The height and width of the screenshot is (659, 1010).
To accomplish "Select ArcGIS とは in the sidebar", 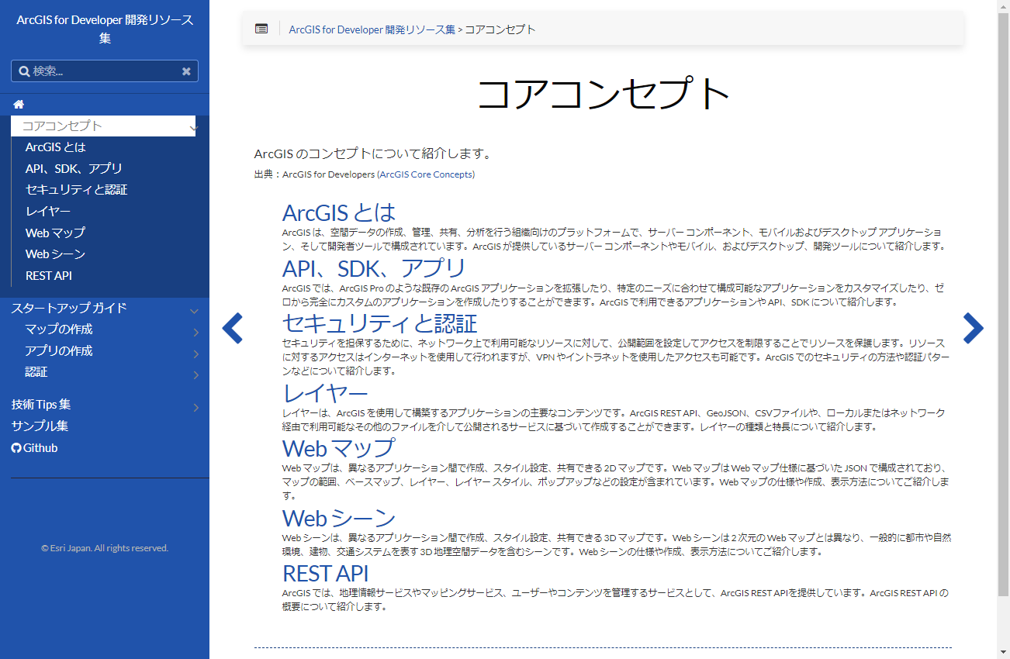I will tap(56, 147).
